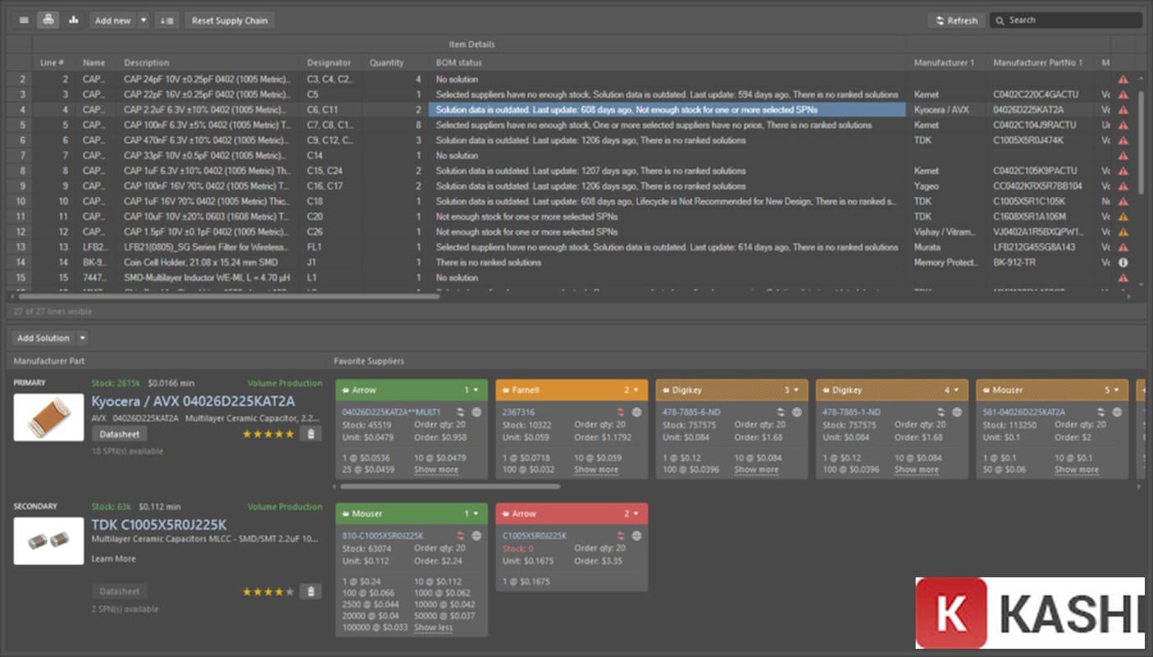
Task: Expand the Add new dropdown arrow
Action: point(143,21)
